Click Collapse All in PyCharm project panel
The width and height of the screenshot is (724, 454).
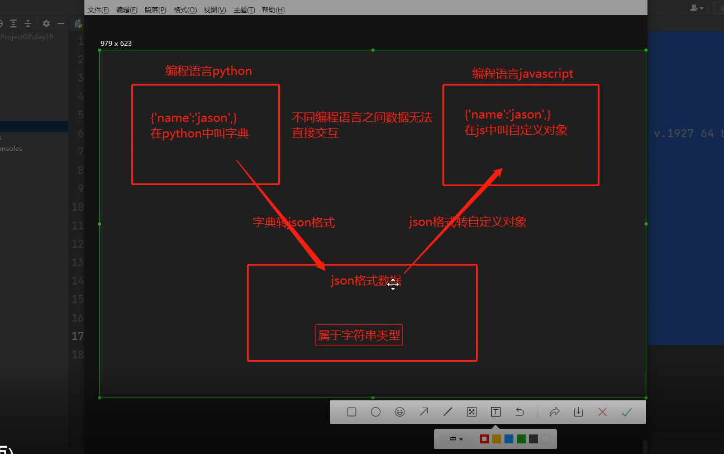tap(27, 23)
